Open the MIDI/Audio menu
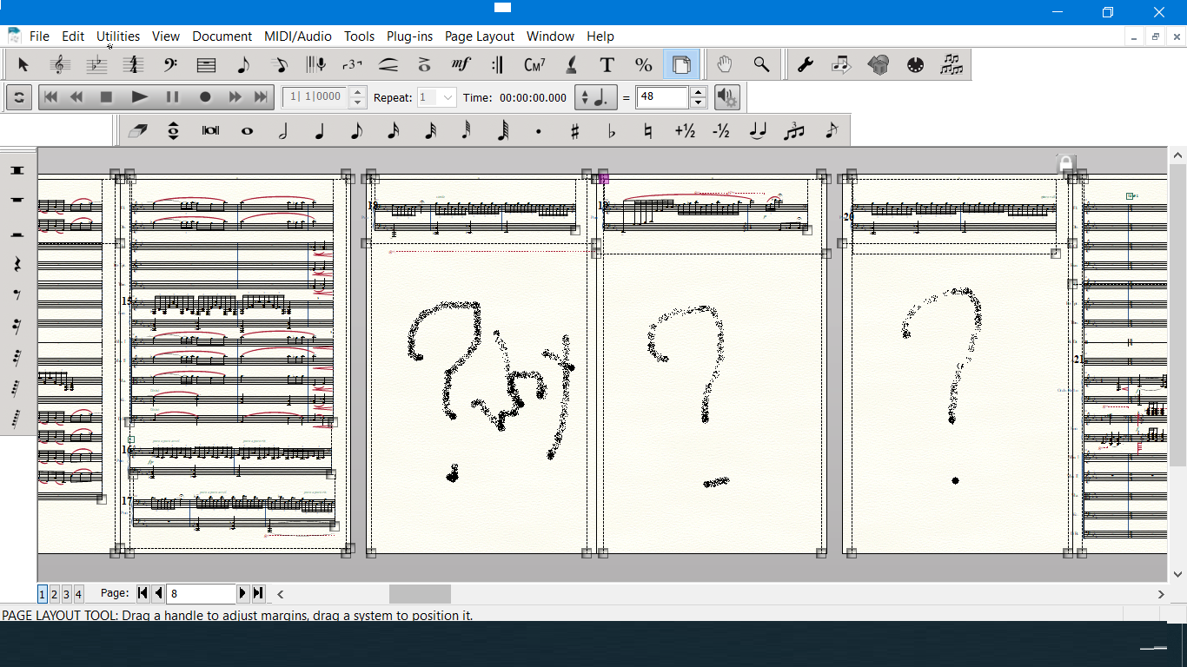This screenshot has height=667, width=1187. 298,36
